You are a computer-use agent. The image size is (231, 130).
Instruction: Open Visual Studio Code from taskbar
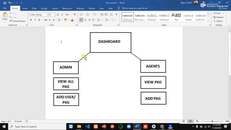click(87, 126)
